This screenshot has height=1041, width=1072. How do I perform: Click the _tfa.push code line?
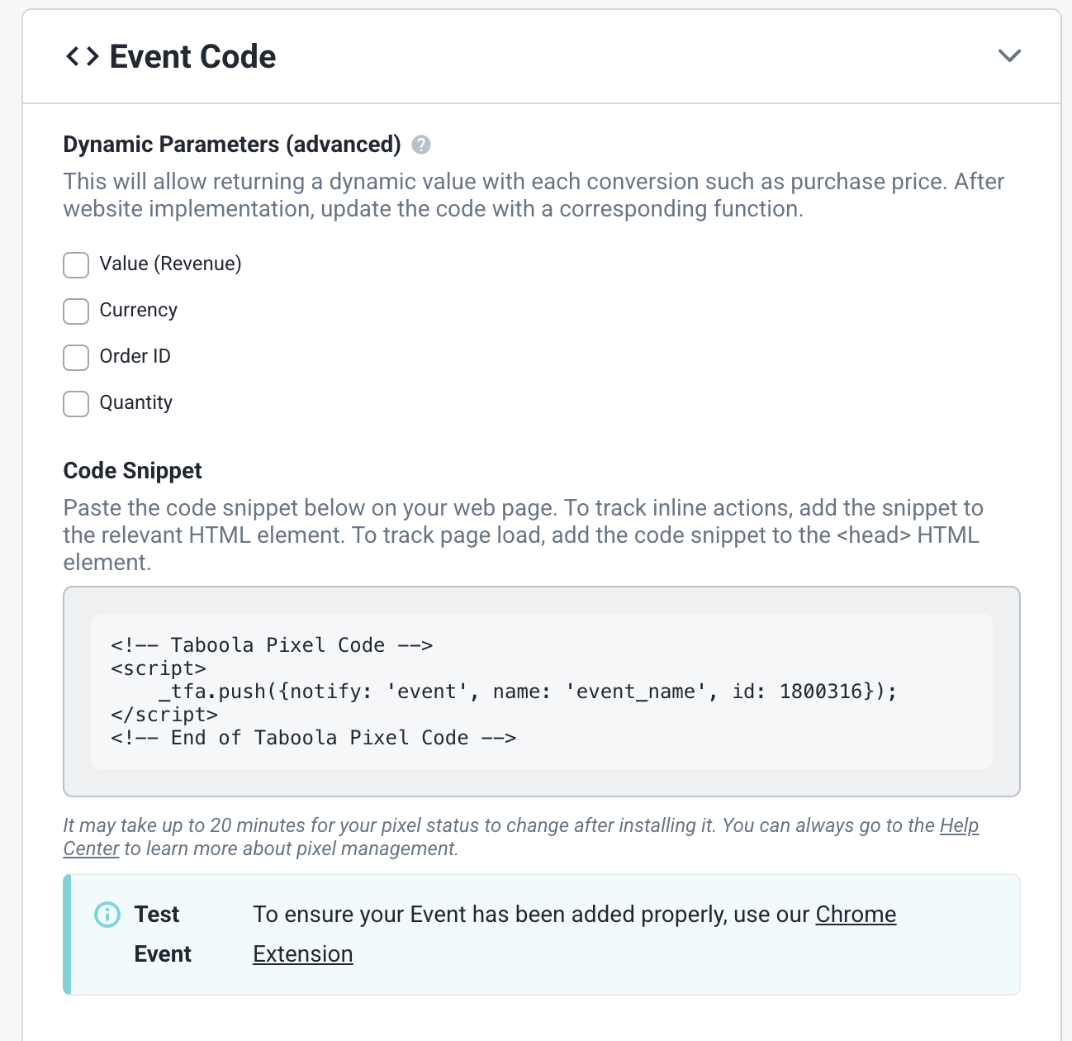(x=528, y=692)
